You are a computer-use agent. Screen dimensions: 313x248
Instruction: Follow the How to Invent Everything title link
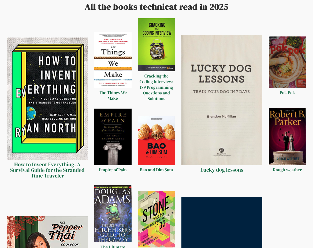tap(47, 170)
